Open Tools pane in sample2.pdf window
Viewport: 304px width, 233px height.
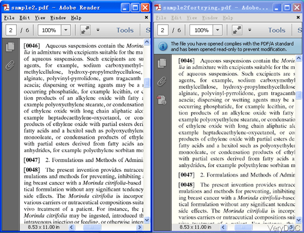(125, 30)
